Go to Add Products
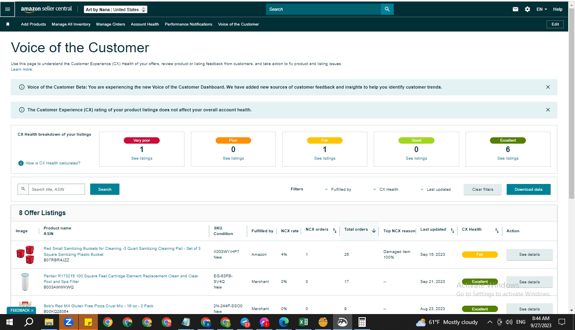 click(34, 24)
